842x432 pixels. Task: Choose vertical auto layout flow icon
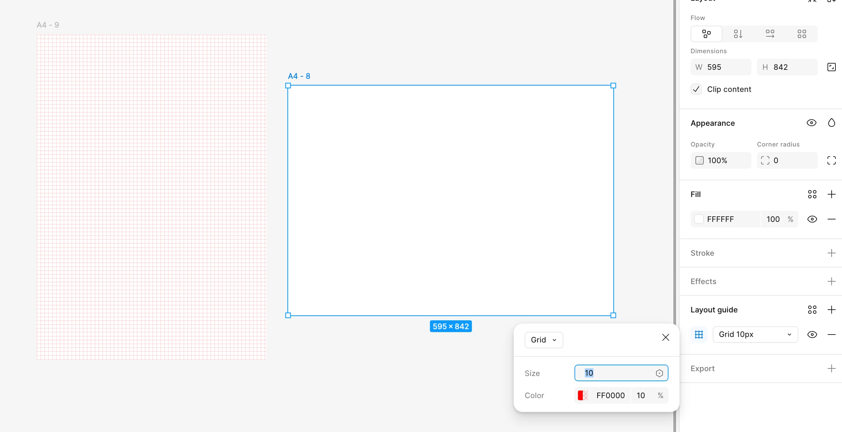[738, 34]
